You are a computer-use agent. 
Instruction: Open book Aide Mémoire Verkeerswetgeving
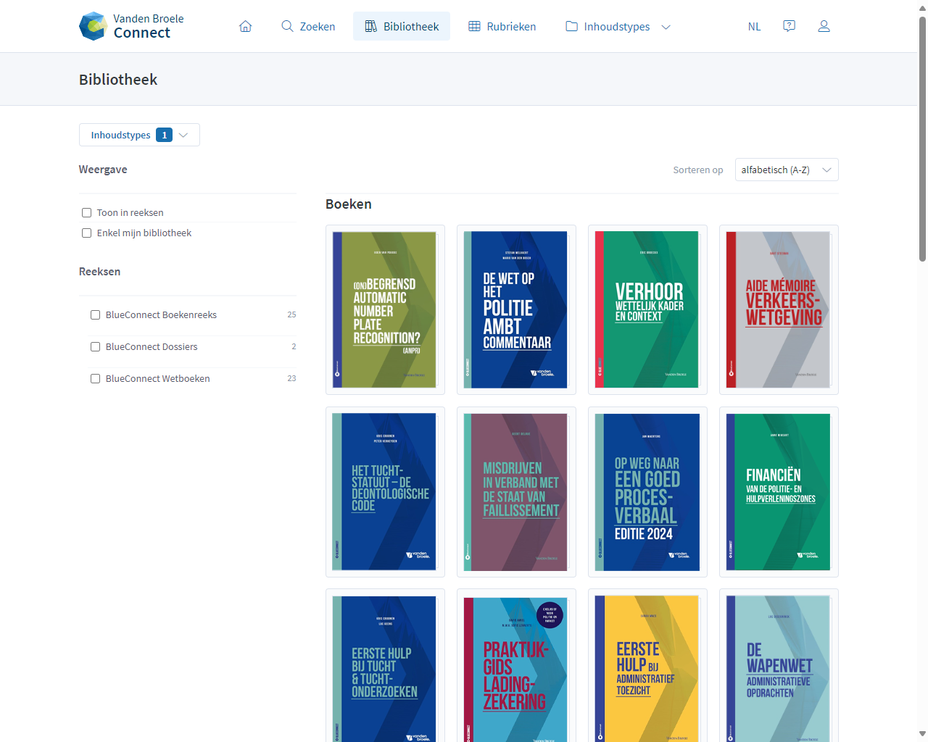coord(779,309)
